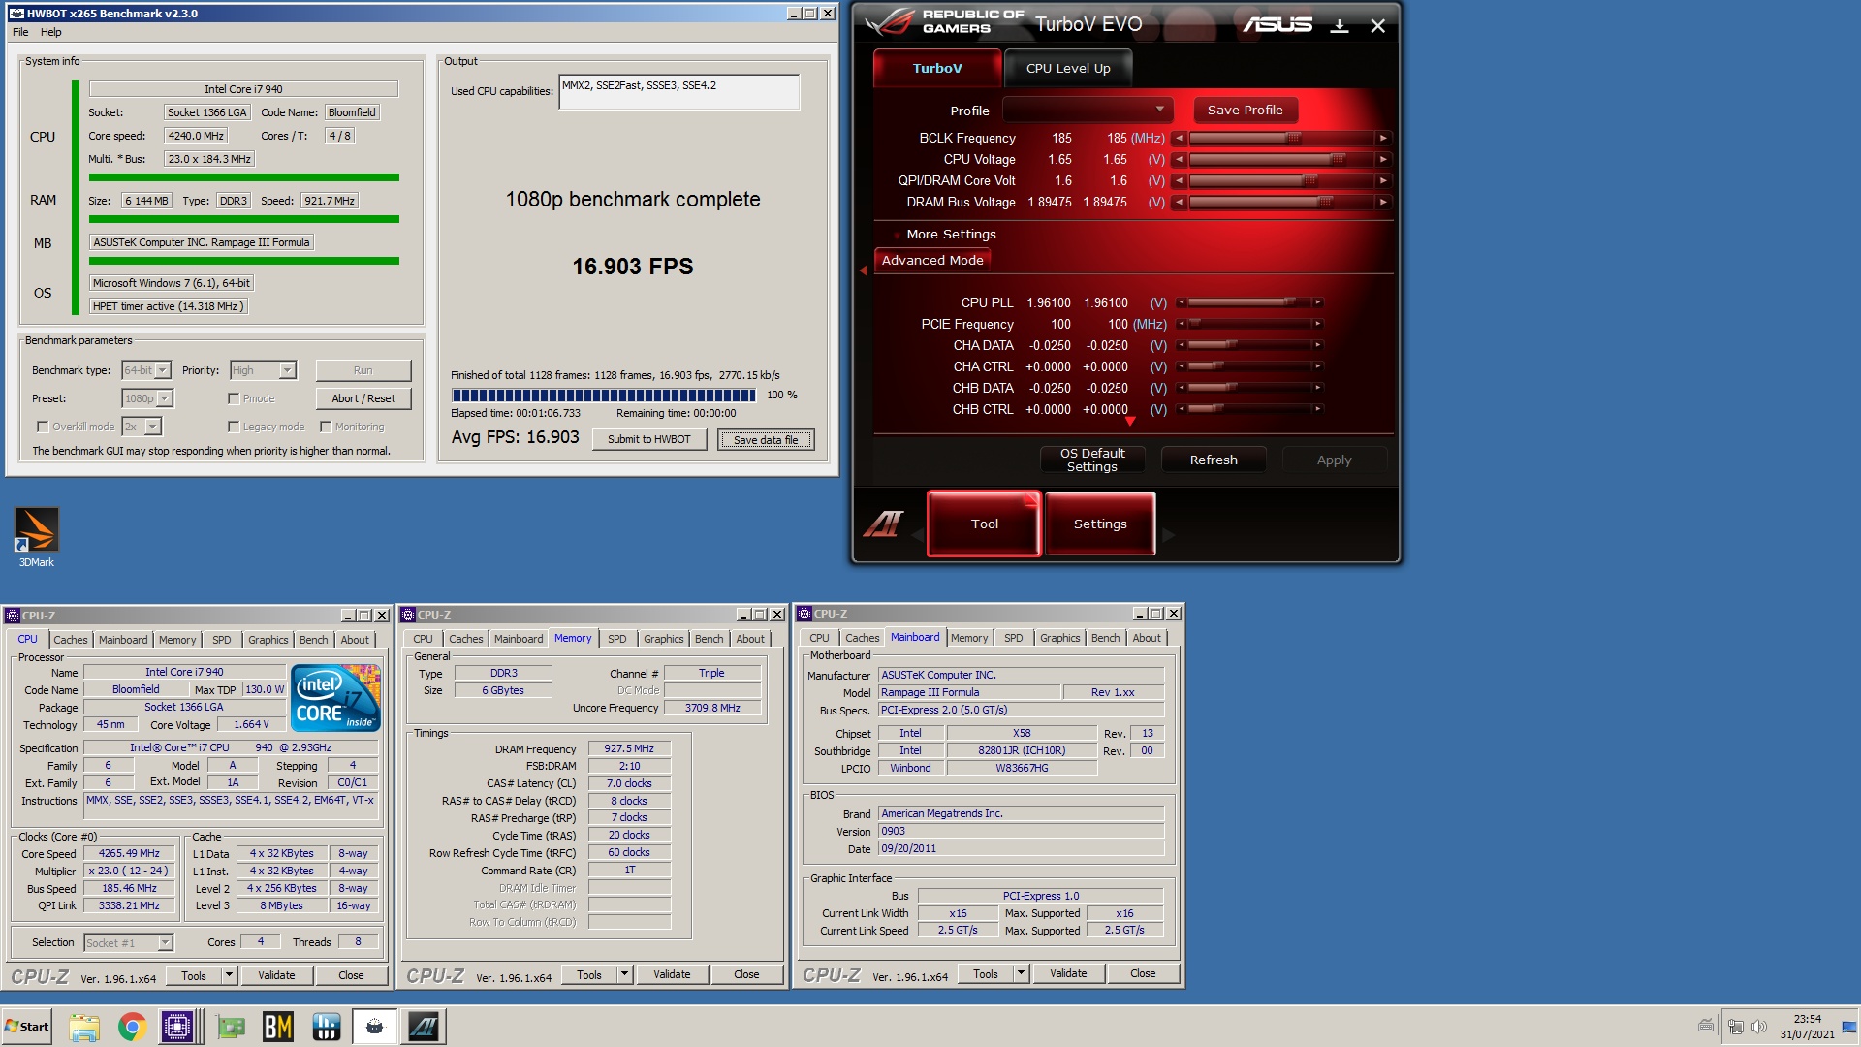Open the TurboV Profile dropdown

[x=1088, y=110]
